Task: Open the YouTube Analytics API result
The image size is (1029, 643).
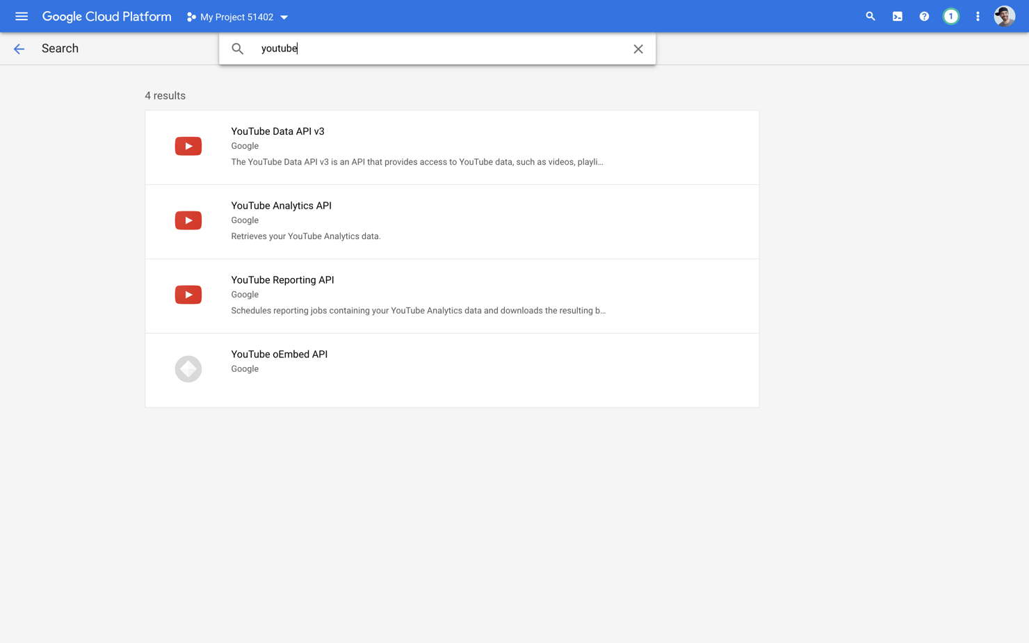Action: pos(281,205)
